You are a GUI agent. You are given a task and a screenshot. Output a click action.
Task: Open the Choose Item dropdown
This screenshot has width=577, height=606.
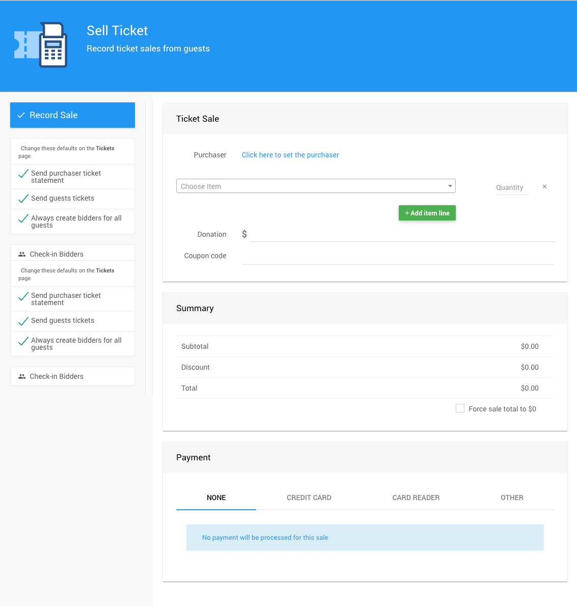click(x=311, y=186)
